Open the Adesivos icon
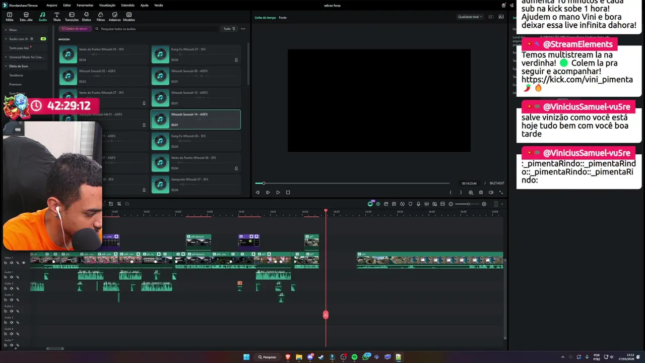Image resolution: width=645 pixels, height=363 pixels. point(114,17)
